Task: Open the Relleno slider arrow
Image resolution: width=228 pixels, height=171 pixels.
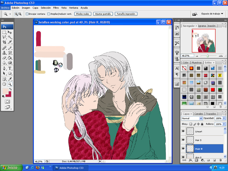Action: coord(224,124)
